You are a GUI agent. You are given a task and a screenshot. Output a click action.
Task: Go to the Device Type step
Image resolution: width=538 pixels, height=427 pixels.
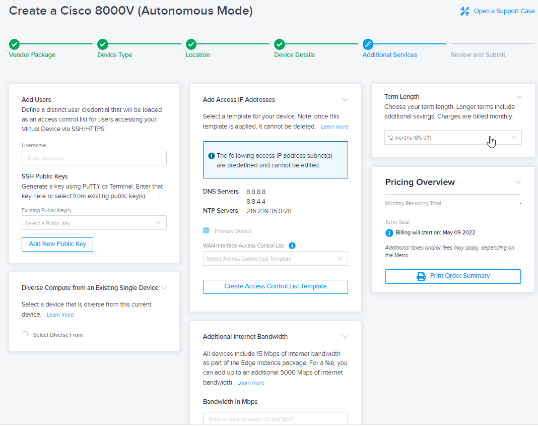click(114, 55)
